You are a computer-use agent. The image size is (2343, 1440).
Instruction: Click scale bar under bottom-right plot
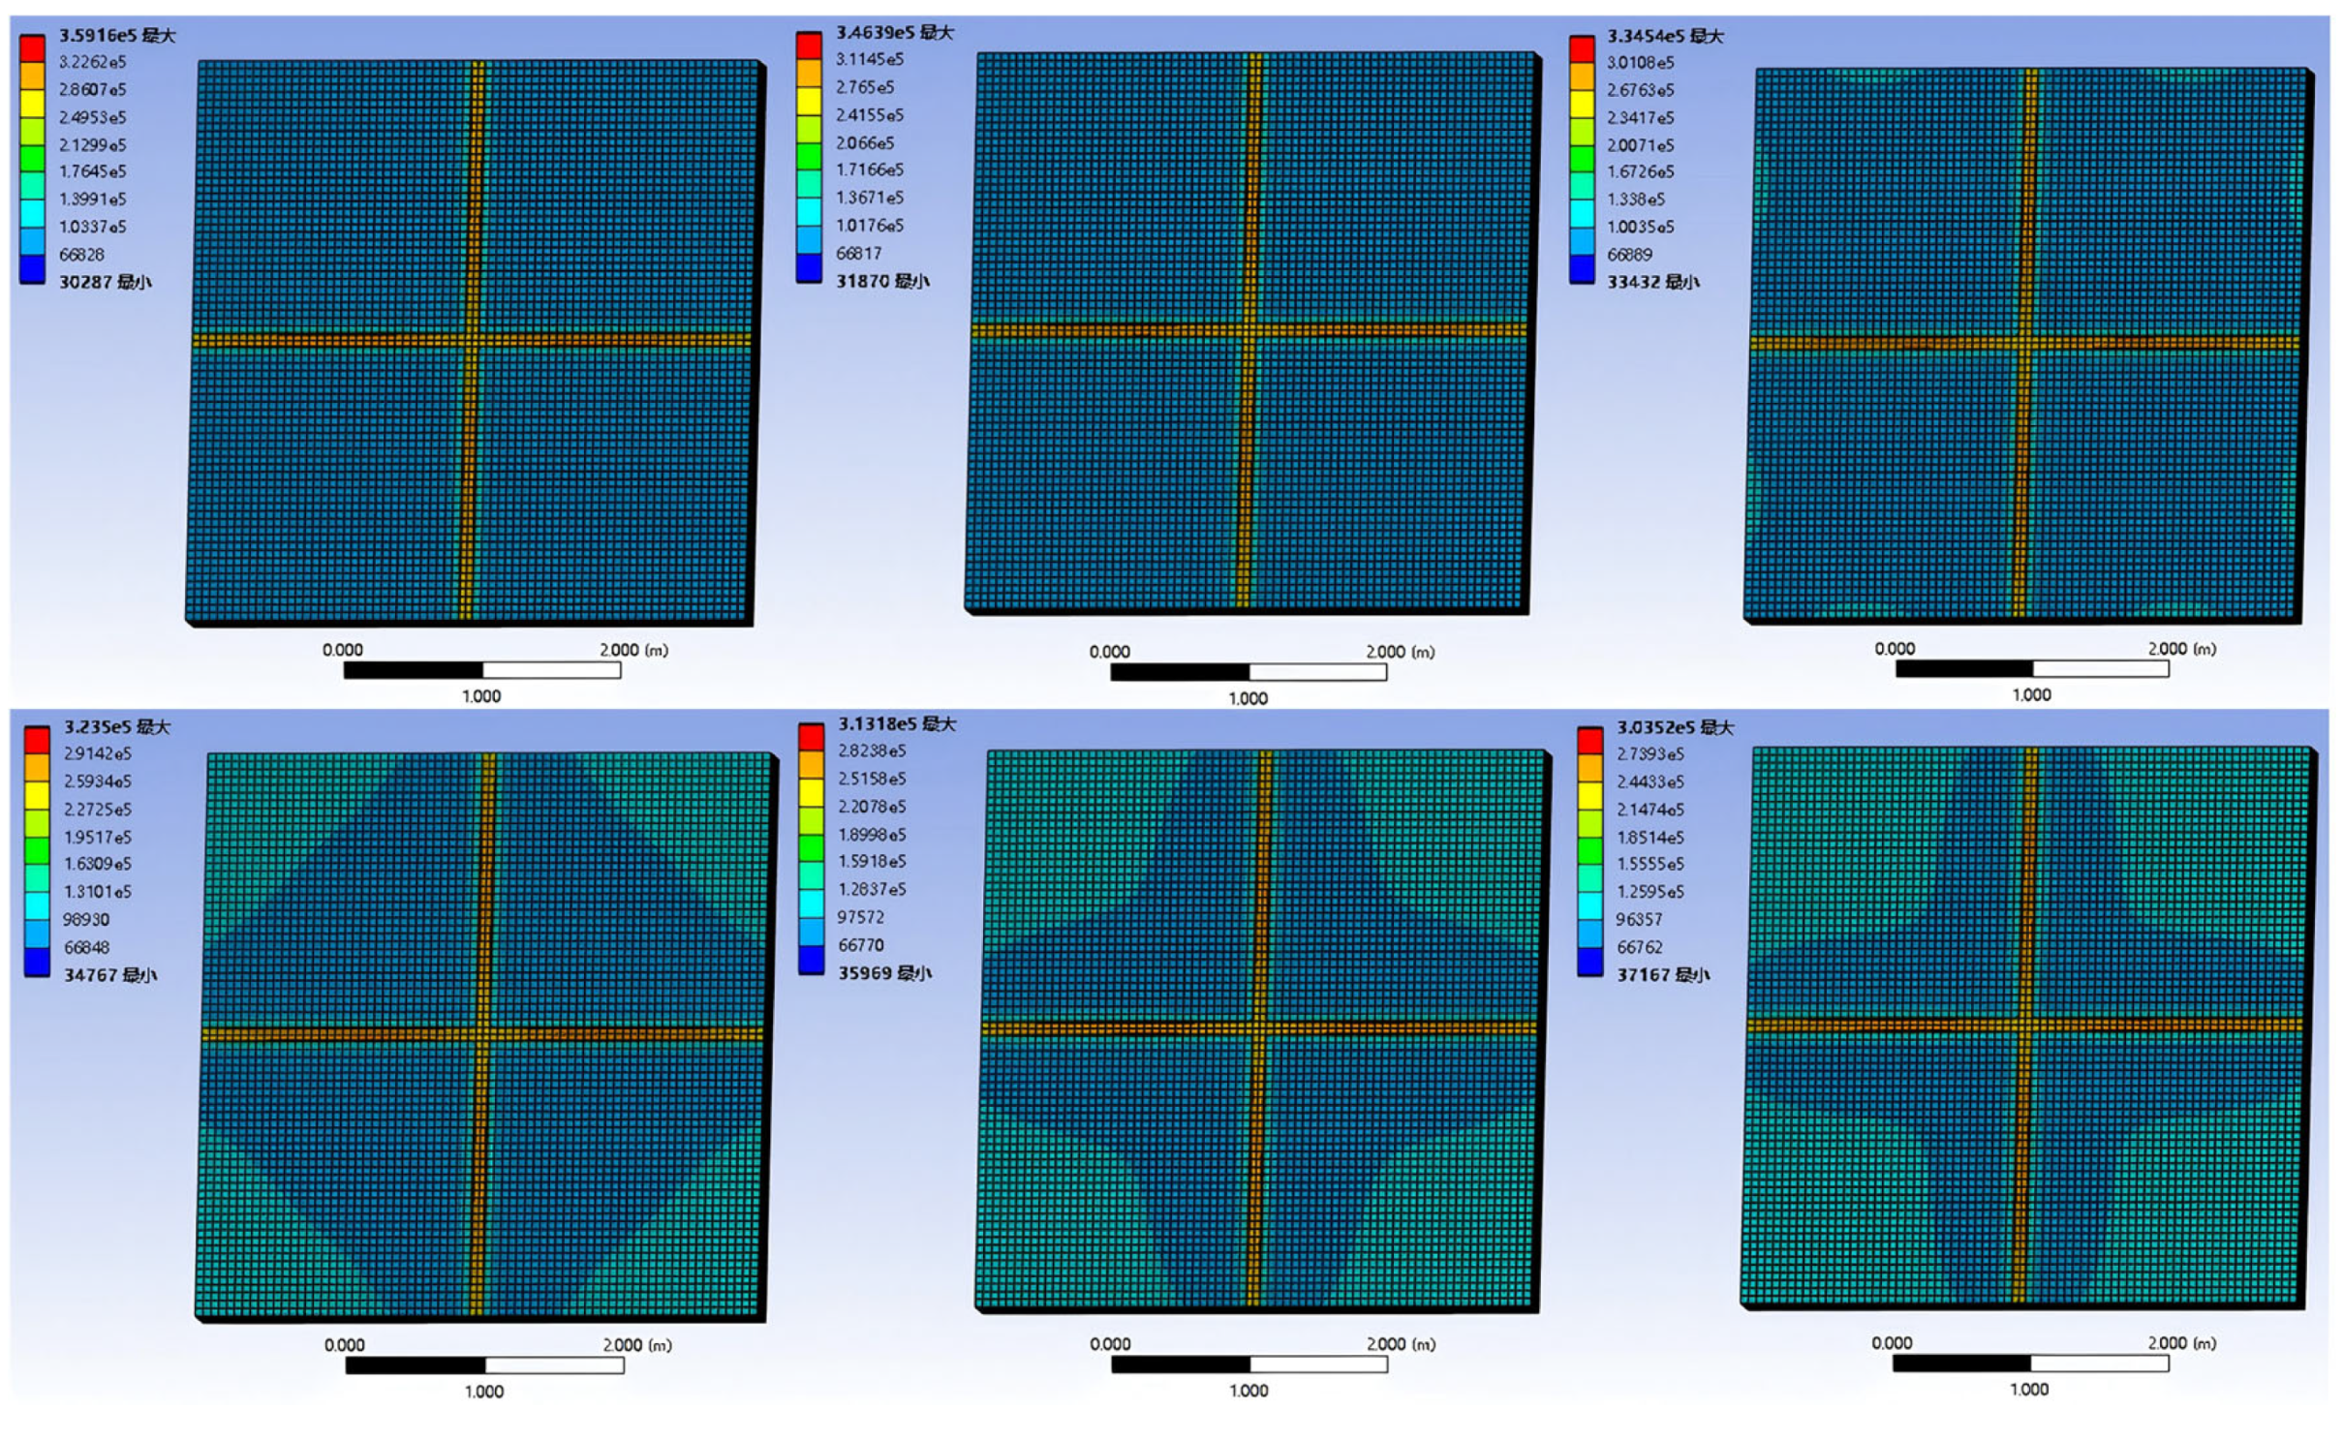(2029, 1363)
